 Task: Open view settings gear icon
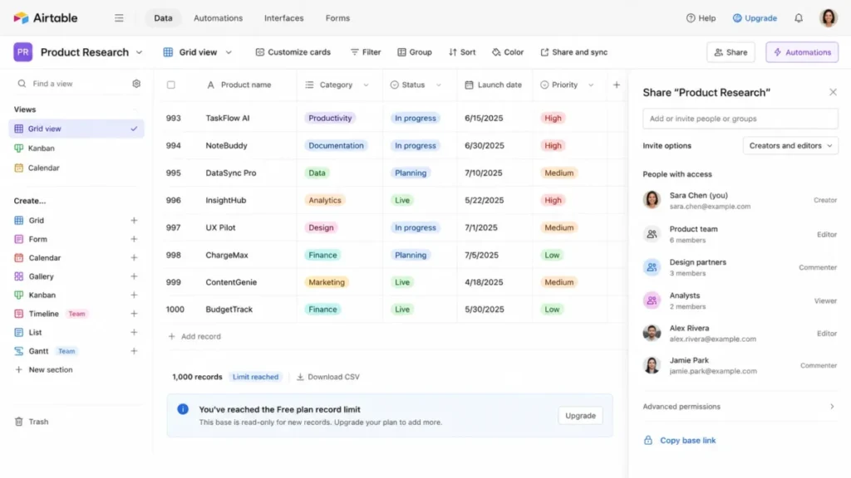tap(136, 84)
